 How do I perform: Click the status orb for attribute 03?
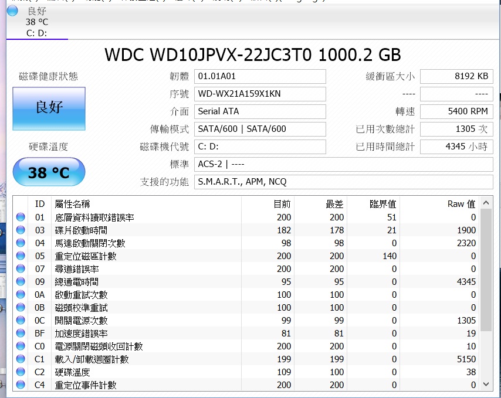(x=21, y=230)
